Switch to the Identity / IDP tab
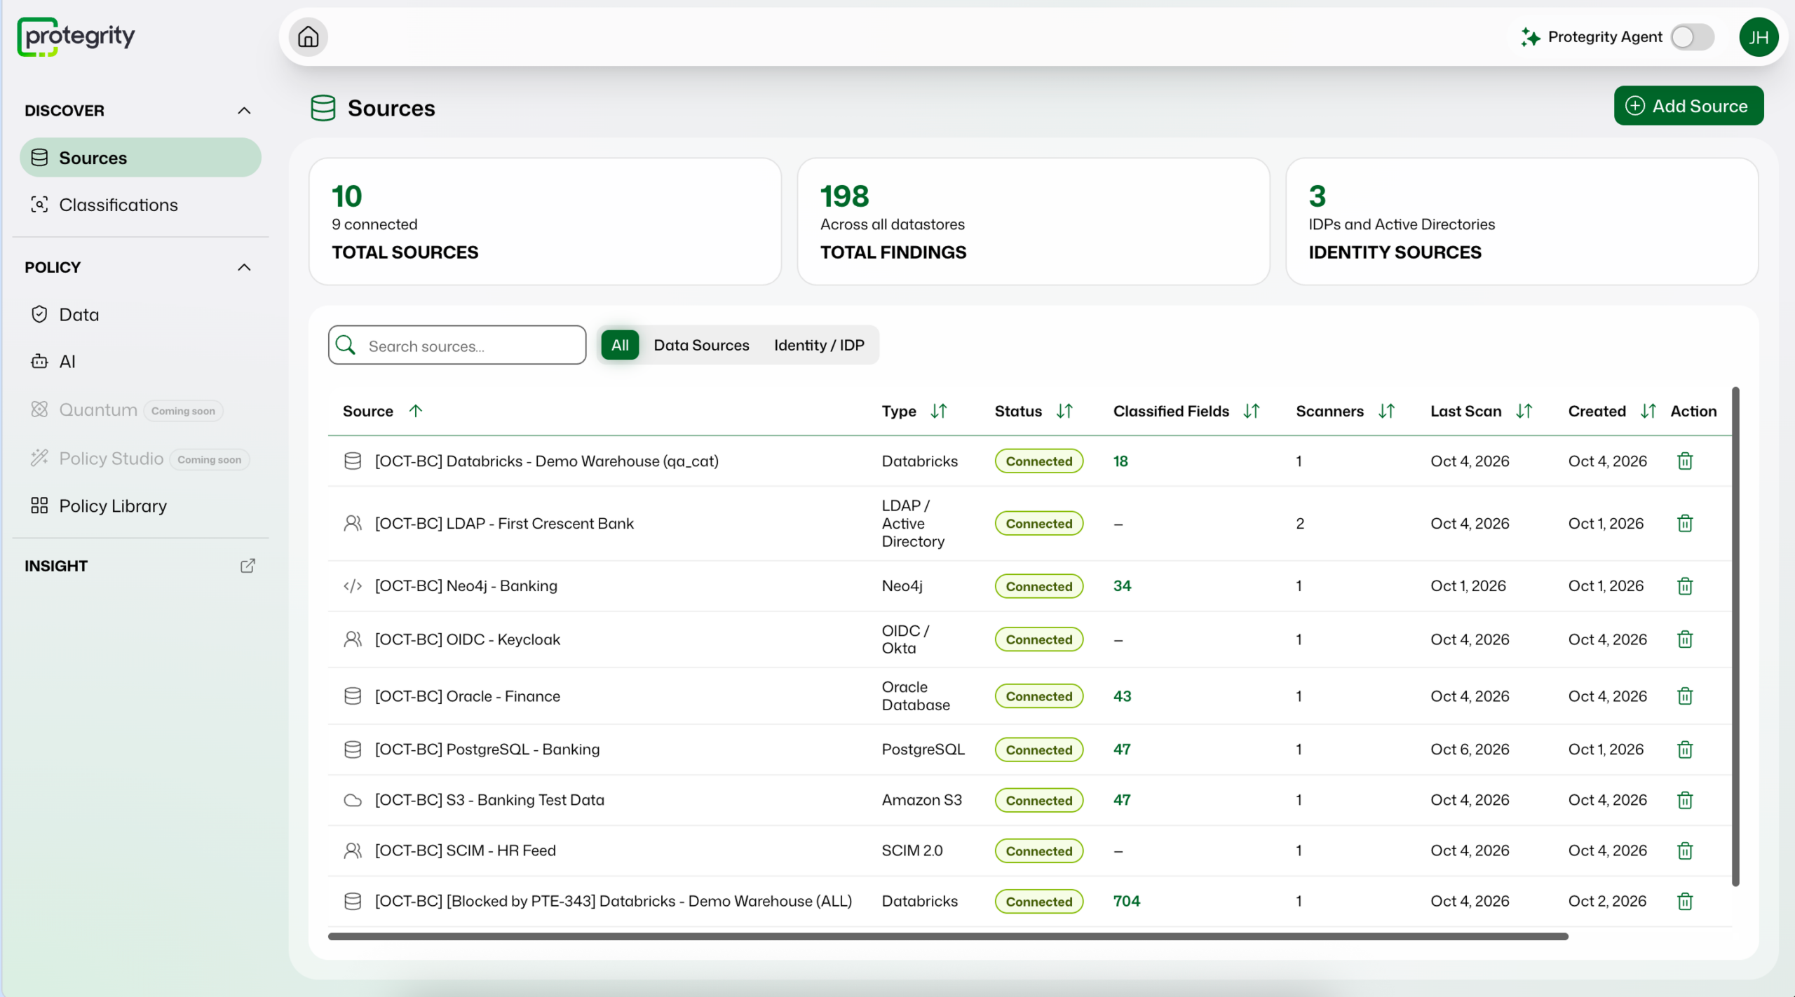This screenshot has height=997, width=1795. (819, 345)
